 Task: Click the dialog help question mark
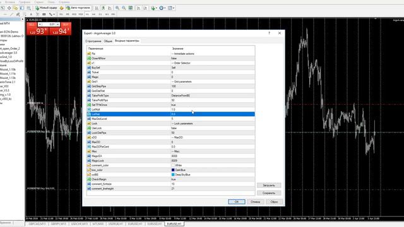pyautogui.click(x=270, y=33)
